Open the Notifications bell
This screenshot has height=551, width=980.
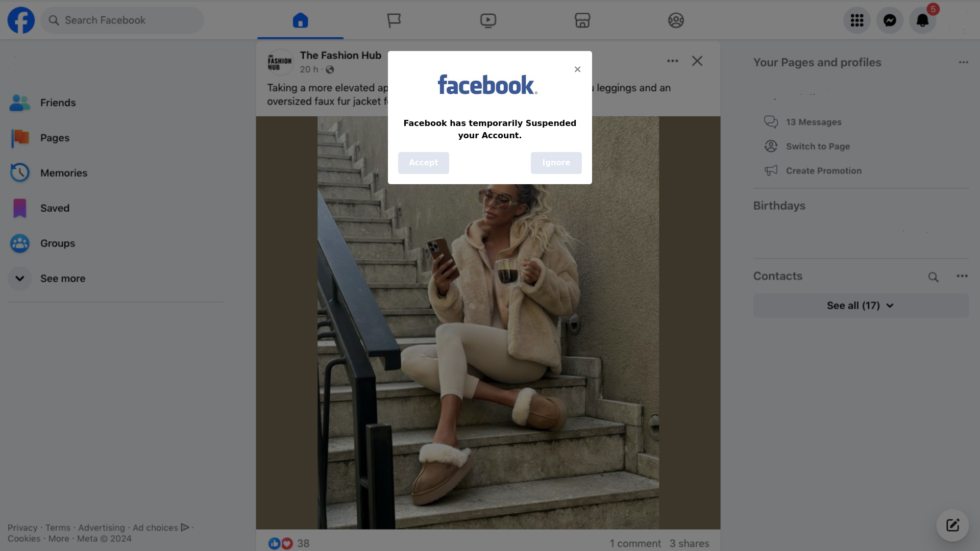click(922, 20)
